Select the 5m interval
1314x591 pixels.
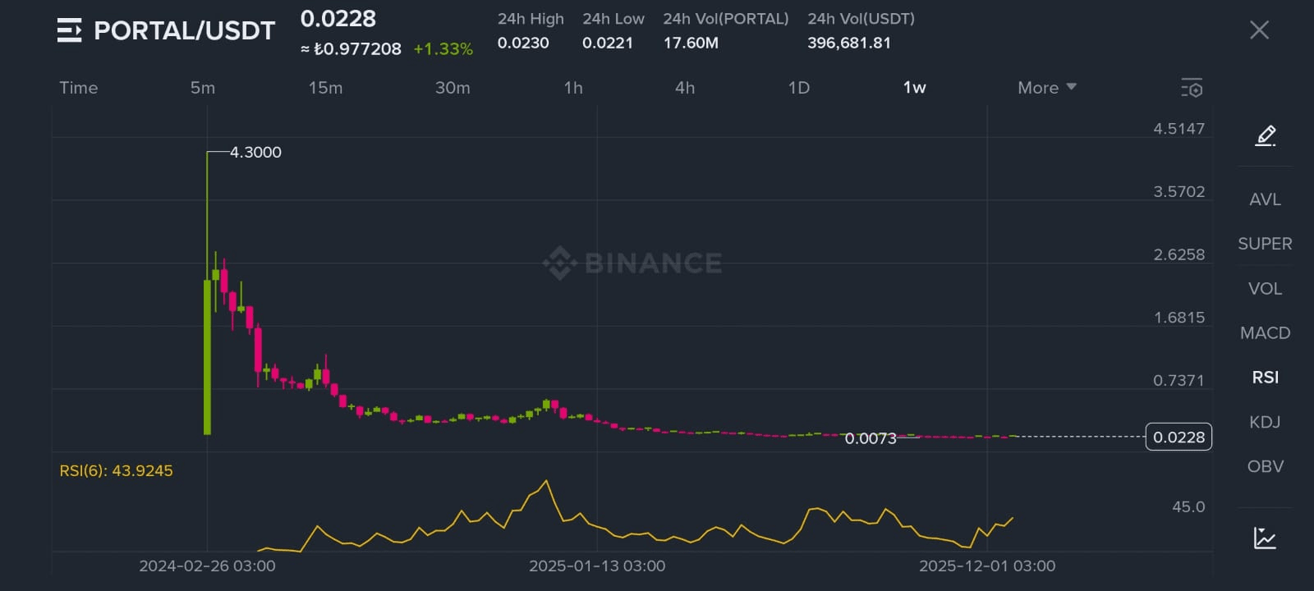[x=203, y=88]
